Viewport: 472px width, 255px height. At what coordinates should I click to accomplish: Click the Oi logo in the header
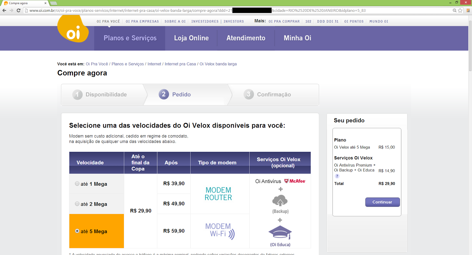click(73, 29)
